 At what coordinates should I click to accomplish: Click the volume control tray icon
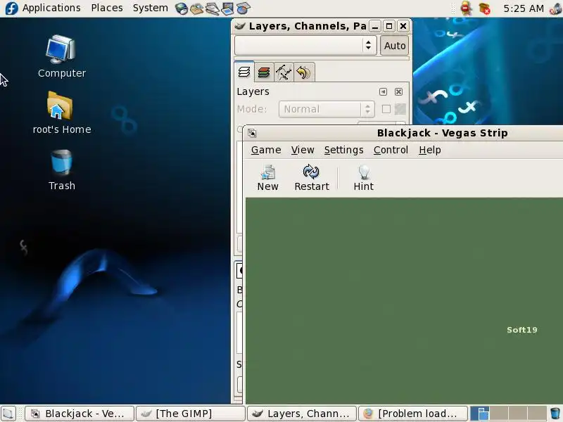point(555,8)
